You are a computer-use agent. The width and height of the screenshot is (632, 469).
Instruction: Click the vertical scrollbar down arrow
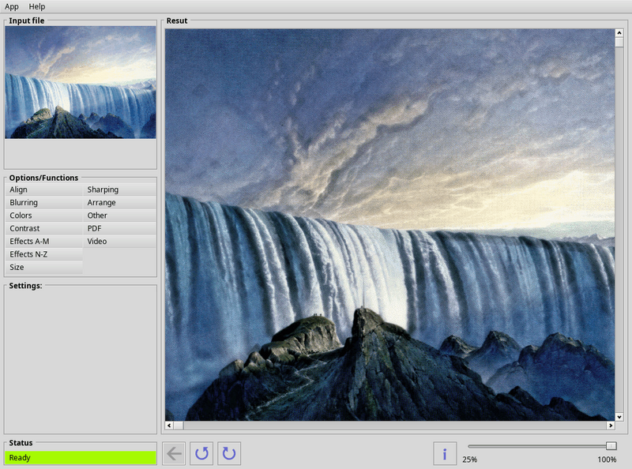coord(619,417)
